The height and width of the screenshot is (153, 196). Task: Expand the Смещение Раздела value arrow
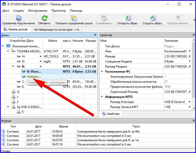point(190,61)
